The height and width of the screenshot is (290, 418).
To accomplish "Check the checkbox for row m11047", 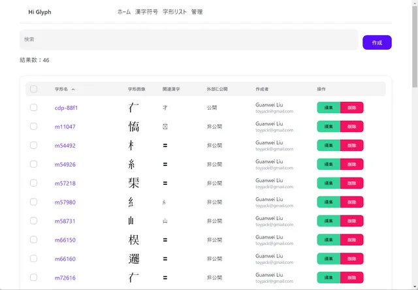I will click(33, 126).
